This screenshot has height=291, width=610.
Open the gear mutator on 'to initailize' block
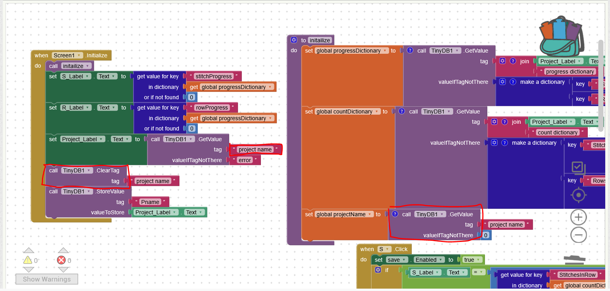[x=294, y=40]
